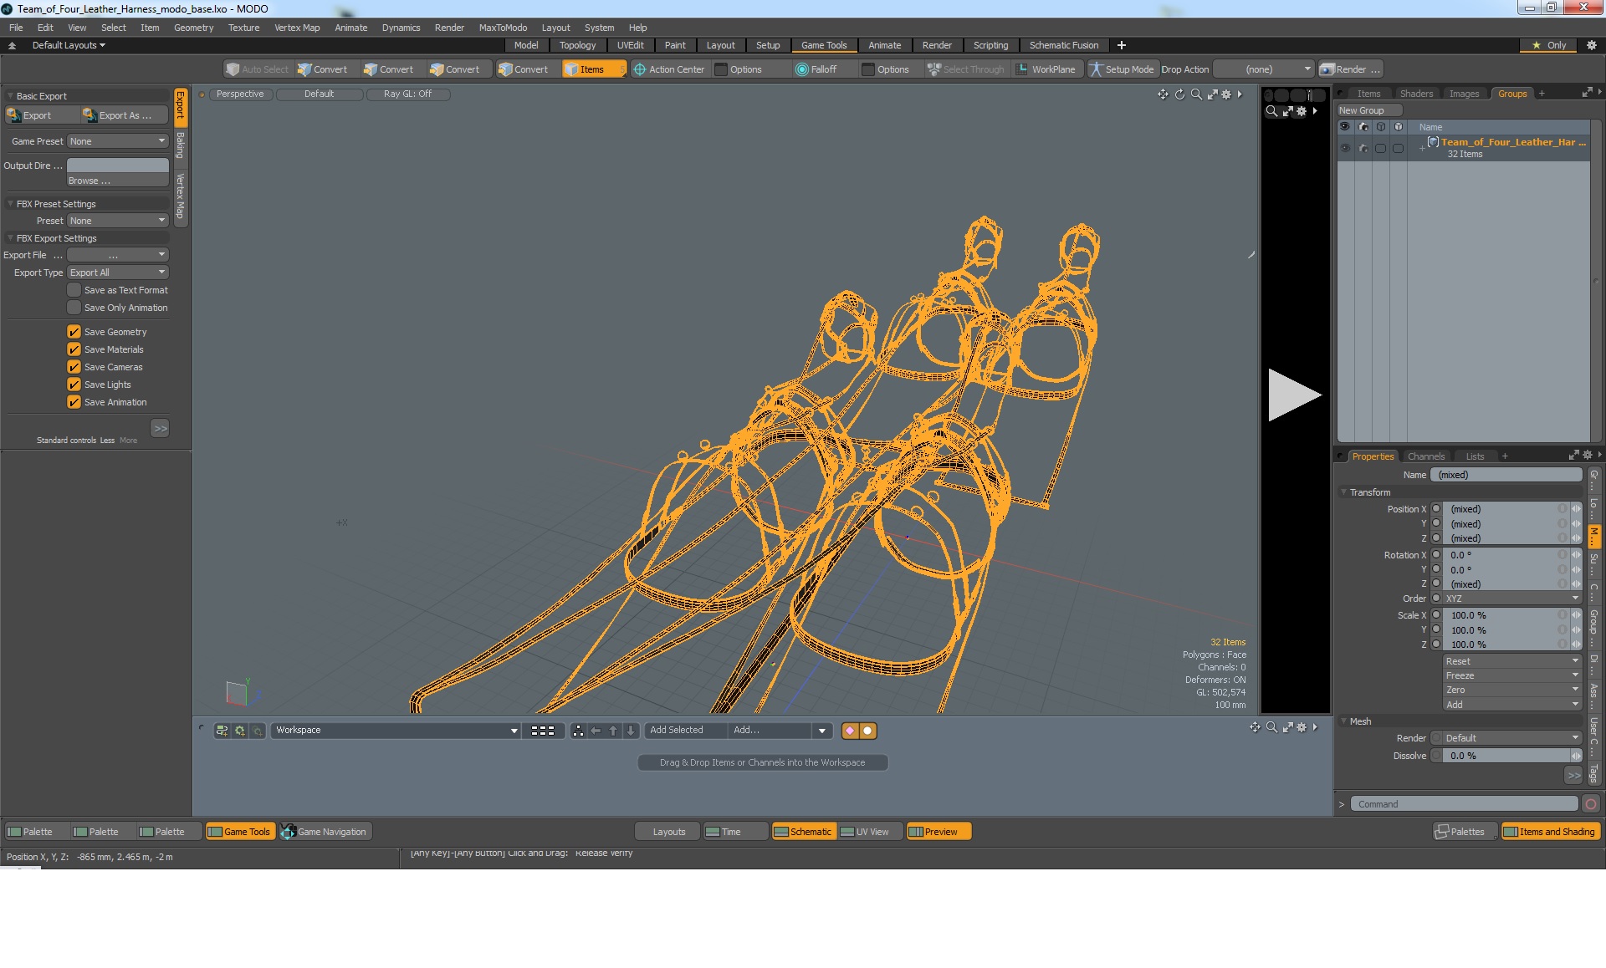Click the viewport rotate icon
The height and width of the screenshot is (968, 1606).
[x=1179, y=94]
